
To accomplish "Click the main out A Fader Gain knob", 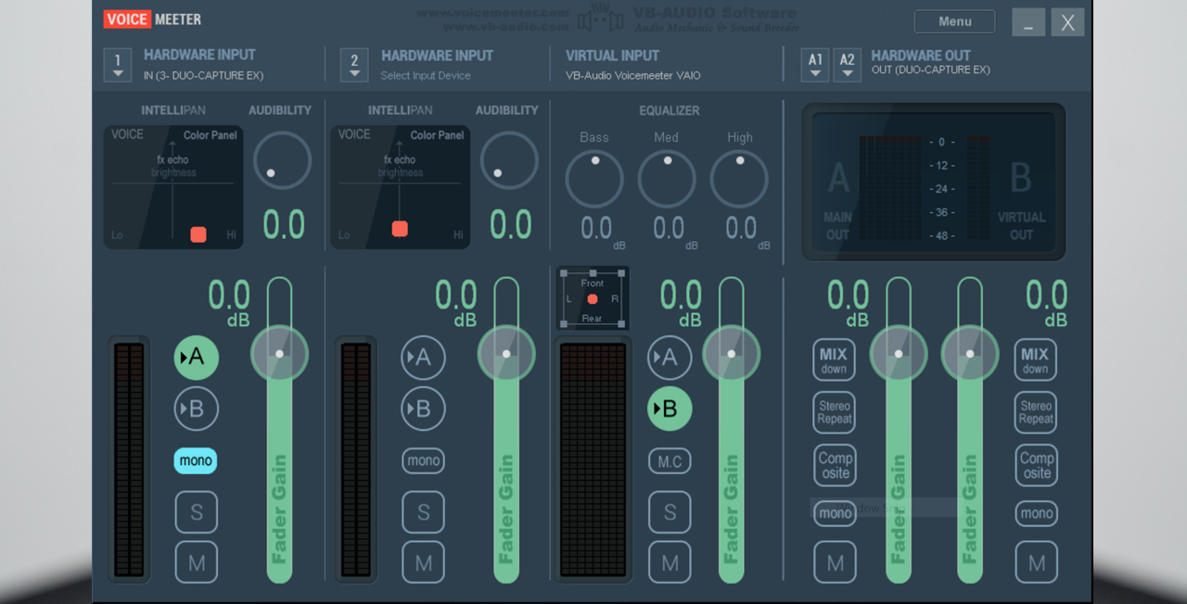I will 899,354.
